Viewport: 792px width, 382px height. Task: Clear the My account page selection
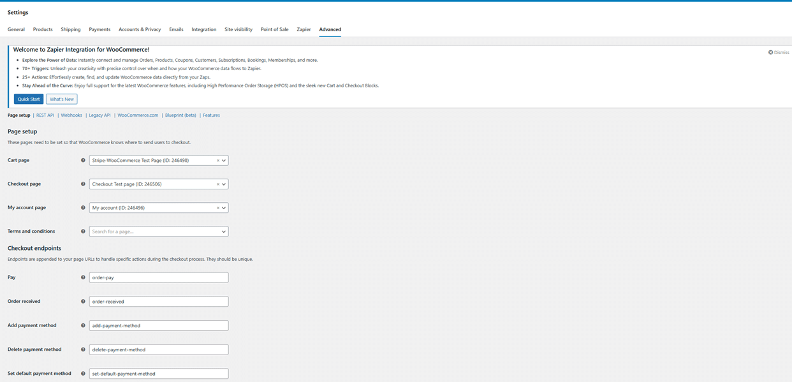click(217, 208)
